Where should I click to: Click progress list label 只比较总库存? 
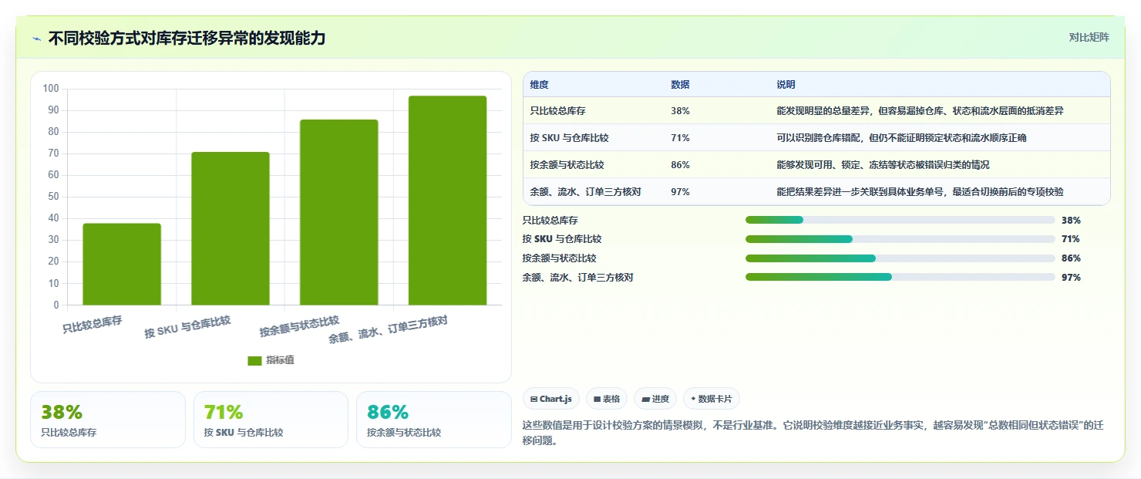point(550,220)
